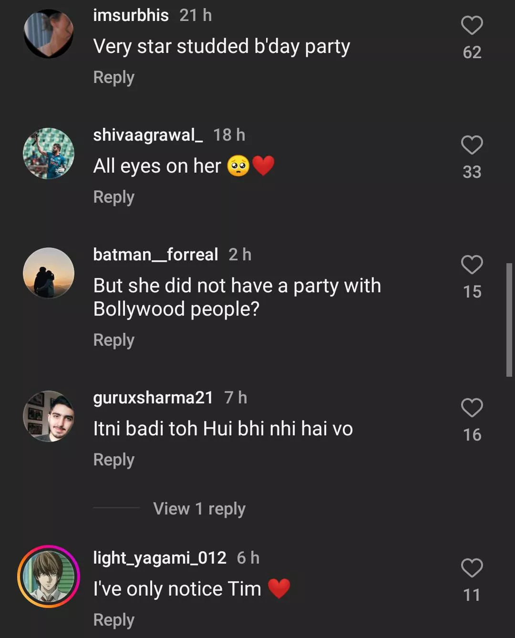Like guruxsharma21's comment with the heart
This screenshot has width=515, height=638.
click(472, 408)
